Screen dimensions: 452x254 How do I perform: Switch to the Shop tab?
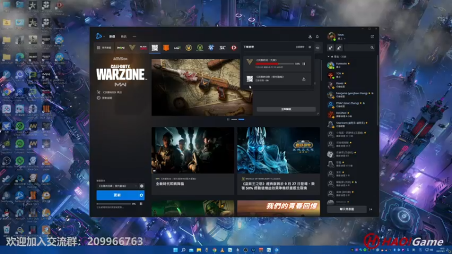[x=124, y=37]
